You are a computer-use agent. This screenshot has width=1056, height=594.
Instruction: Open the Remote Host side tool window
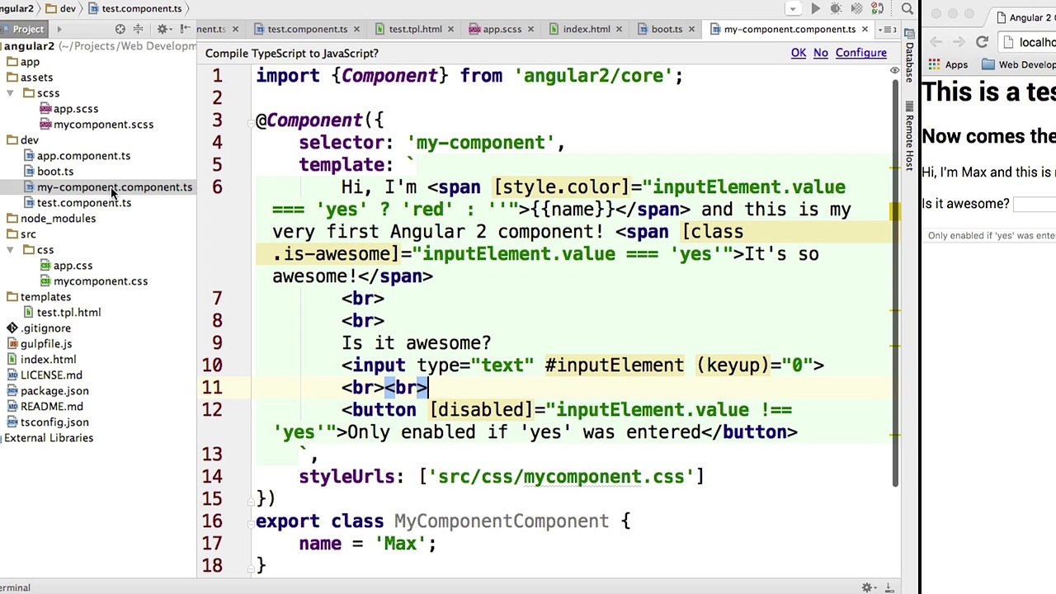[x=909, y=137]
